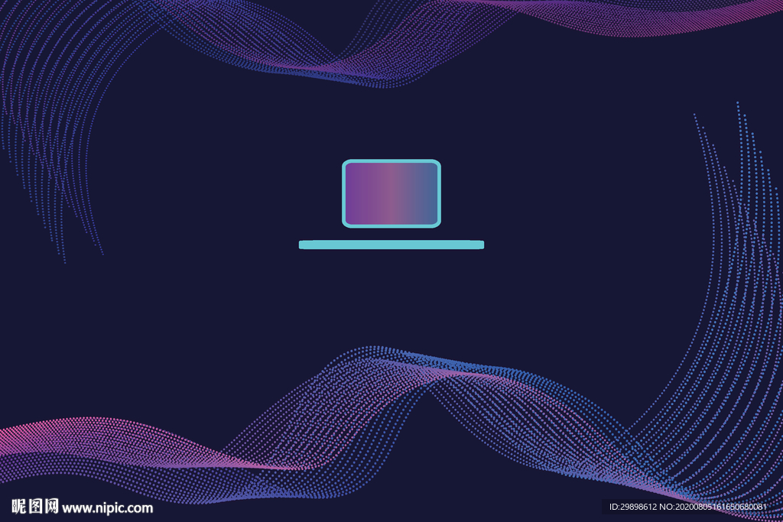Click the blue right side of laptop screen
The width and height of the screenshot is (783, 522).
(428, 193)
